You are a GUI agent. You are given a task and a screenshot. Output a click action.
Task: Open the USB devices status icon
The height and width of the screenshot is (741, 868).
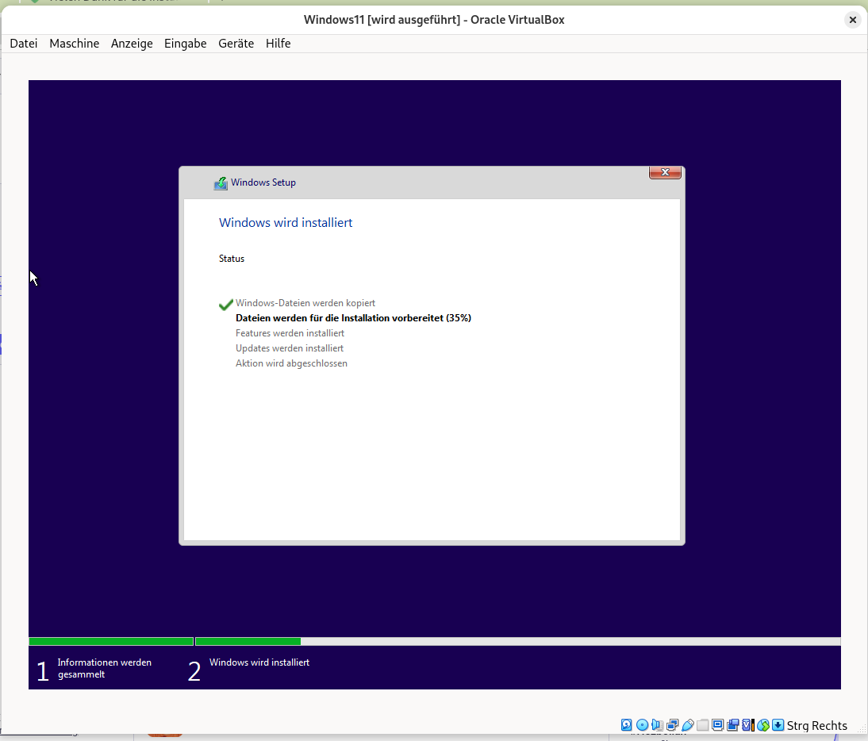tap(687, 725)
